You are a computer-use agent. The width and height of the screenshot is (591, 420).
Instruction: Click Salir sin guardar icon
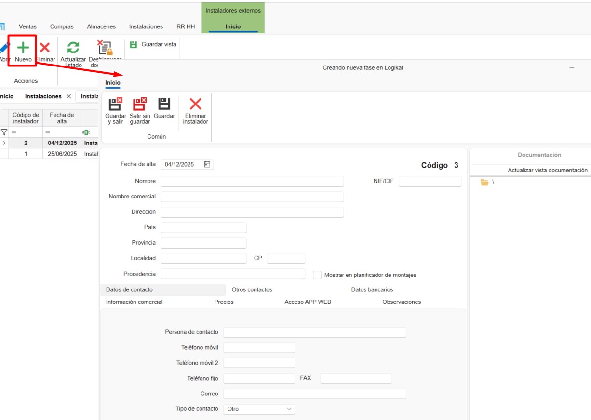tap(140, 104)
